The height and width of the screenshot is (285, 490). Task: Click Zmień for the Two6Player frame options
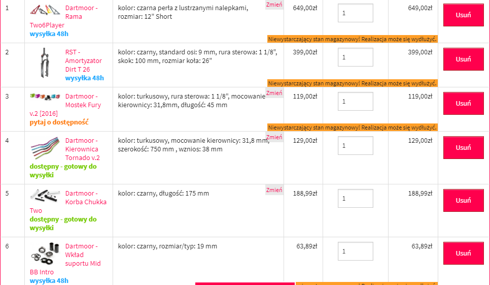(274, 5)
